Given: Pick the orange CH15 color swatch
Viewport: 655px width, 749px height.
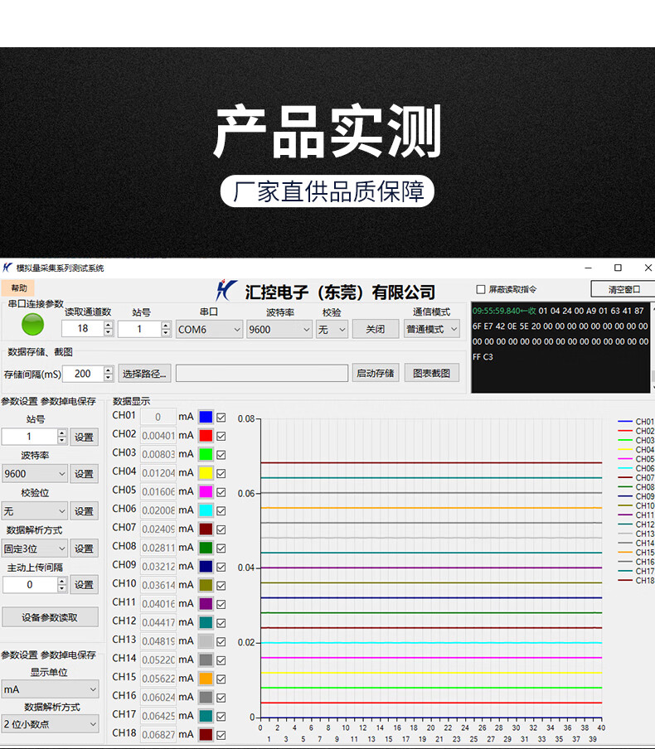Looking at the screenshot, I should [x=206, y=679].
